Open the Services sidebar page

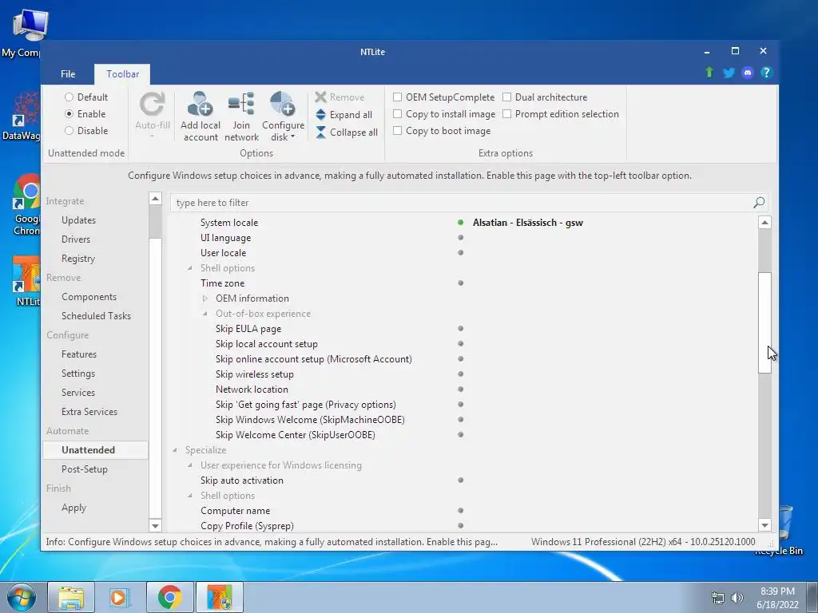click(x=78, y=393)
